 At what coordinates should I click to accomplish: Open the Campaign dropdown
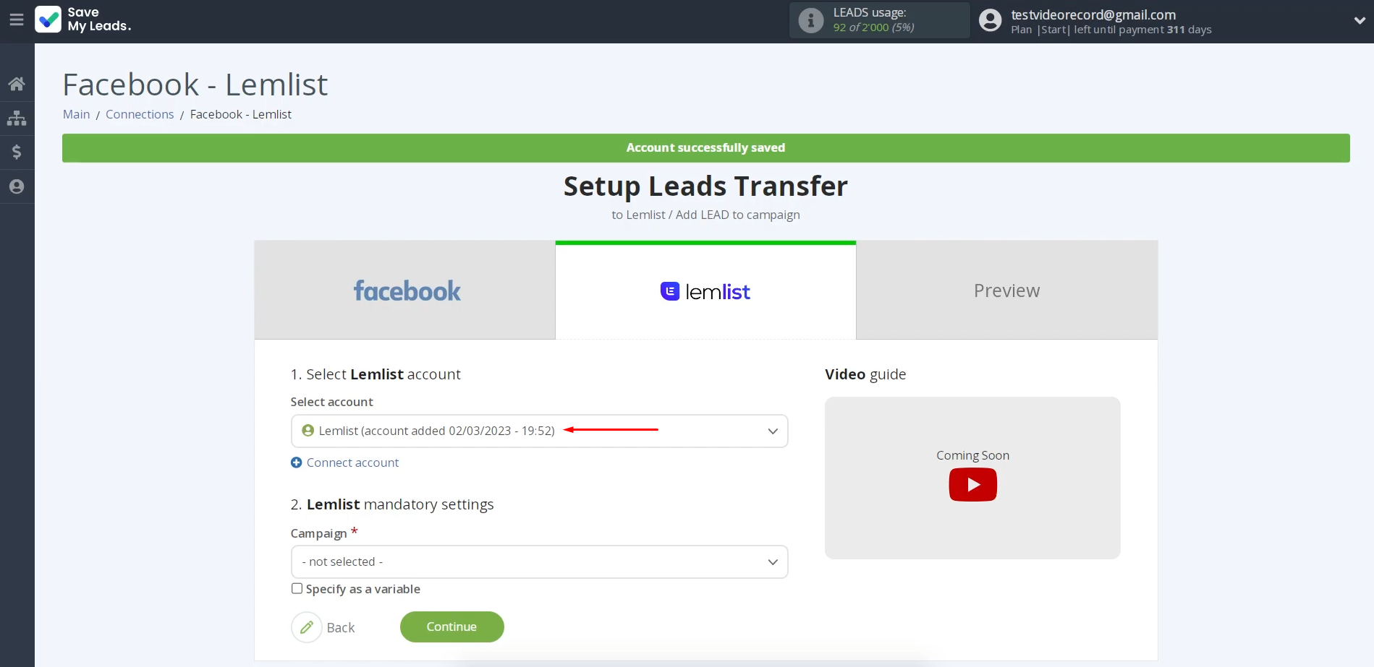539,561
